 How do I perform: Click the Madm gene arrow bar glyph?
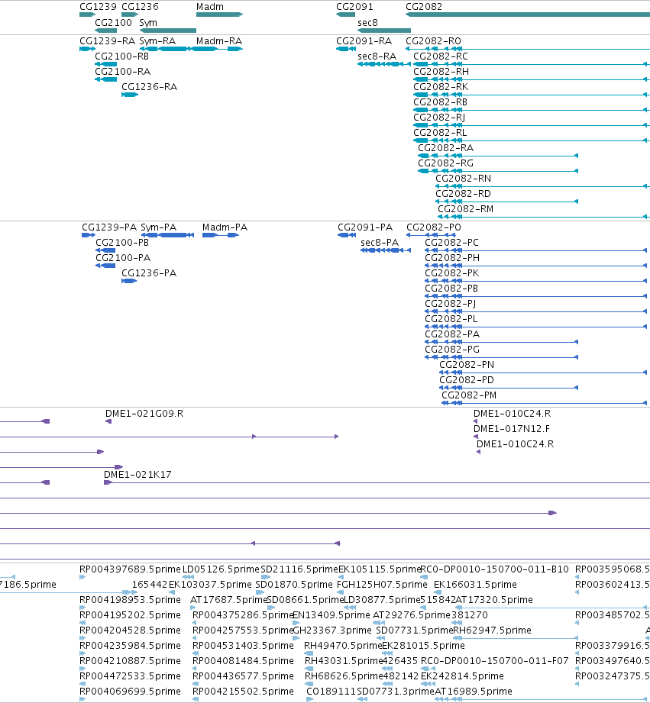click(219, 15)
